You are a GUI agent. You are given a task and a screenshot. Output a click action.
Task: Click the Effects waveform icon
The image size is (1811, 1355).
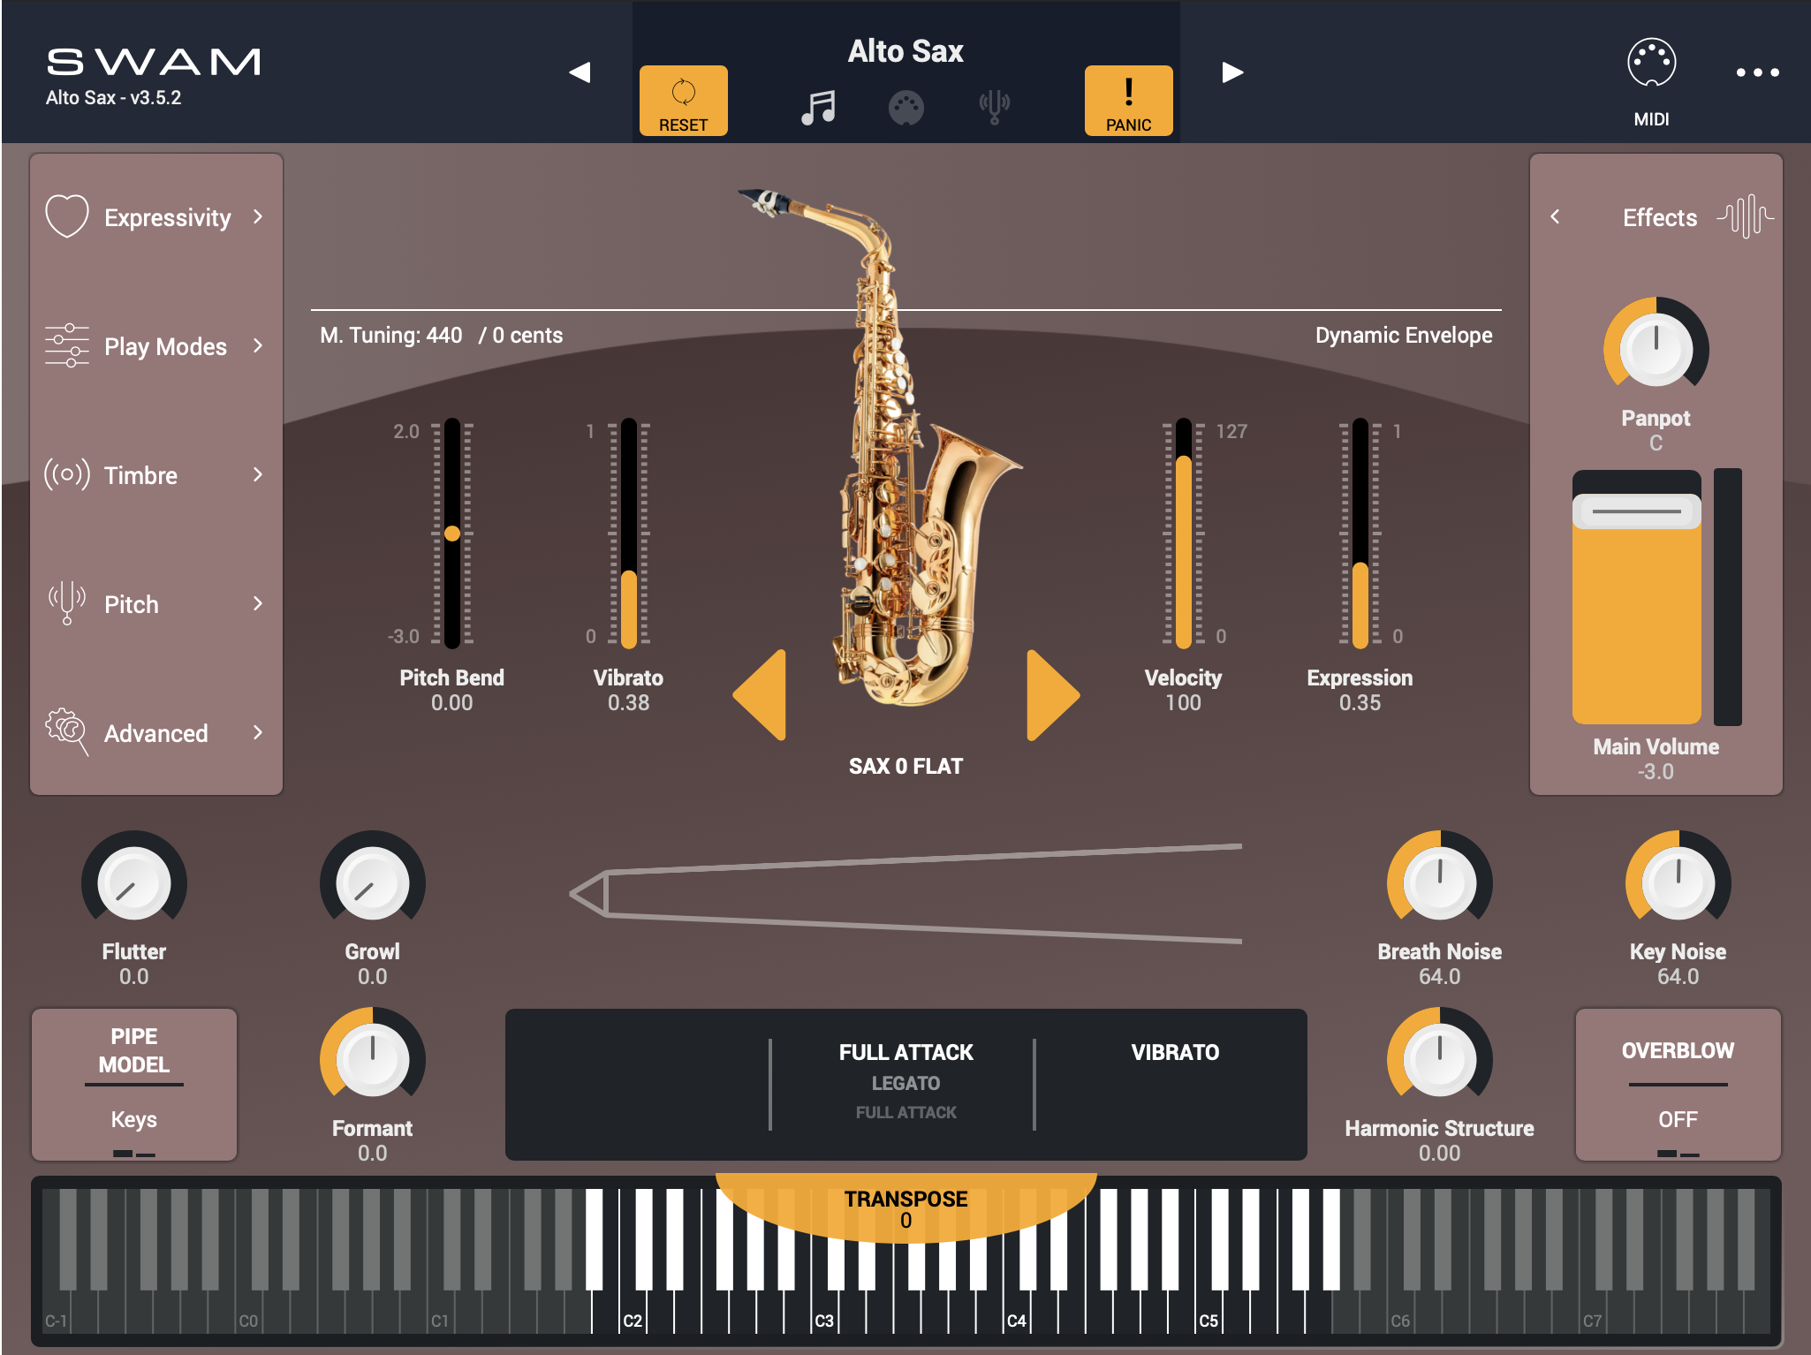pos(1745,216)
